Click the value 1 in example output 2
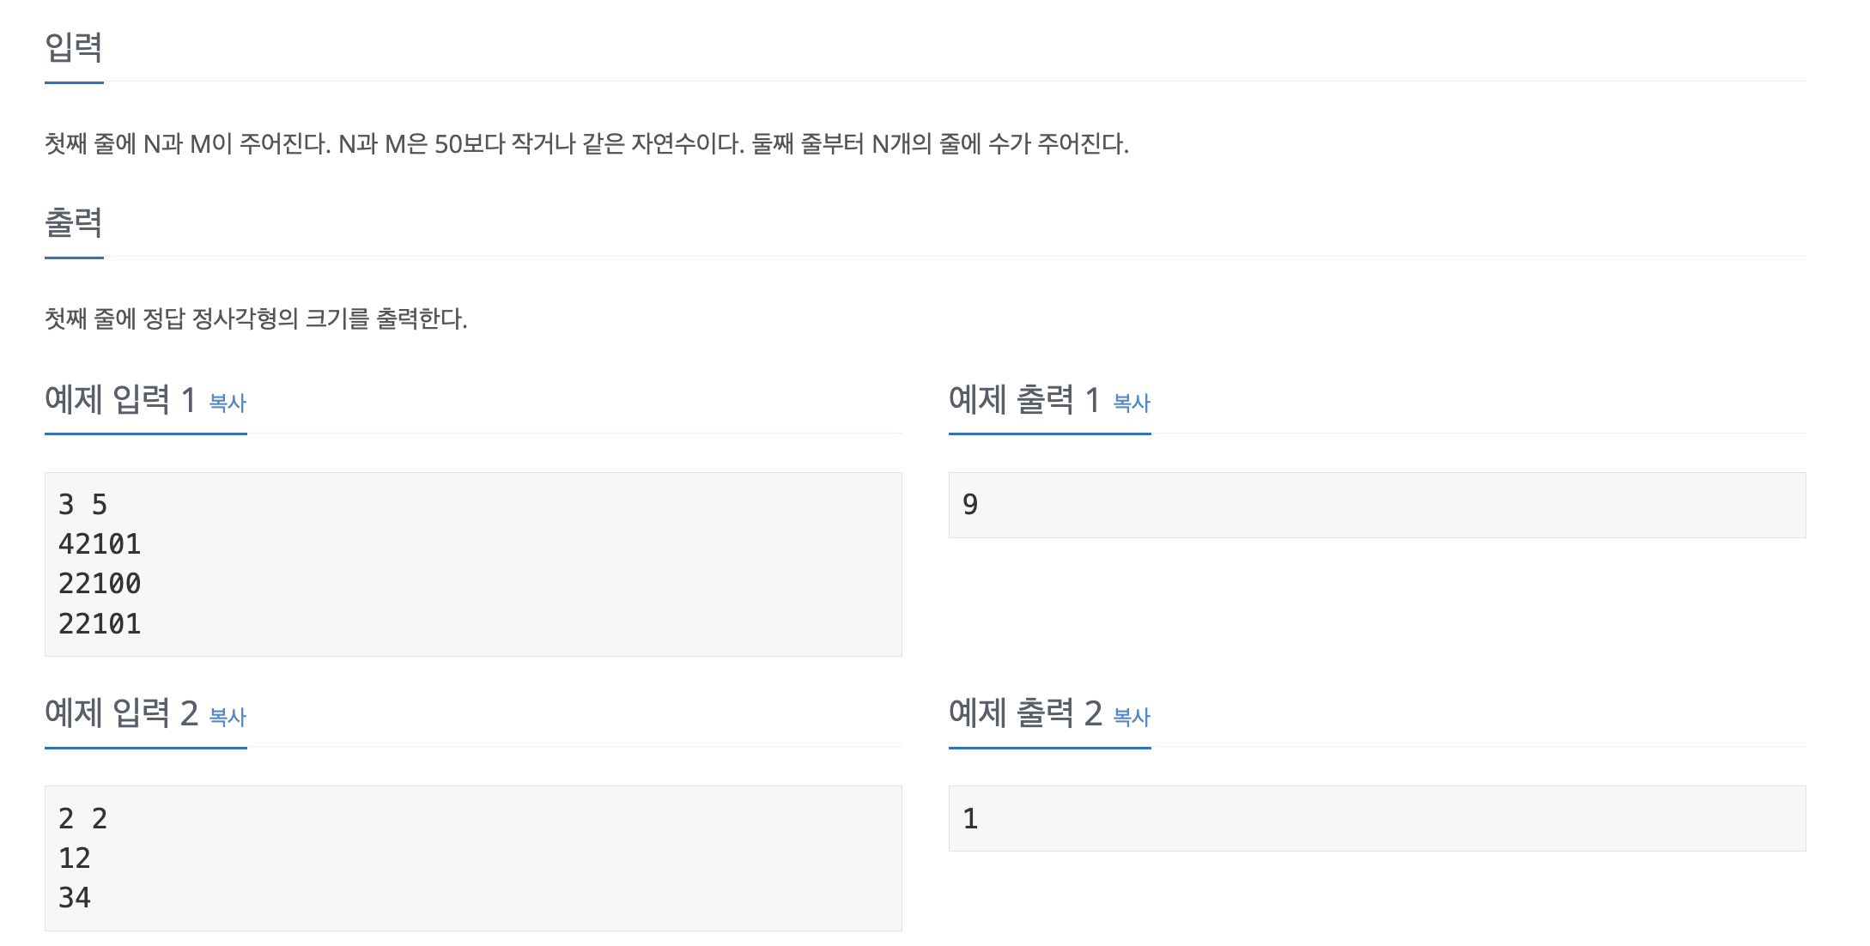Viewport: 1870px width, 946px height. click(970, 819)
